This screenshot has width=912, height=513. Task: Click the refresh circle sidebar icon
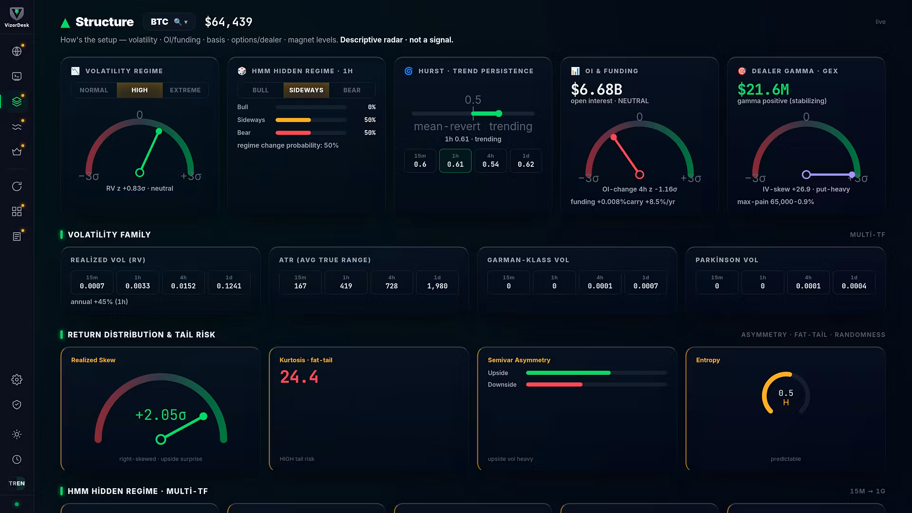[17, 186]
